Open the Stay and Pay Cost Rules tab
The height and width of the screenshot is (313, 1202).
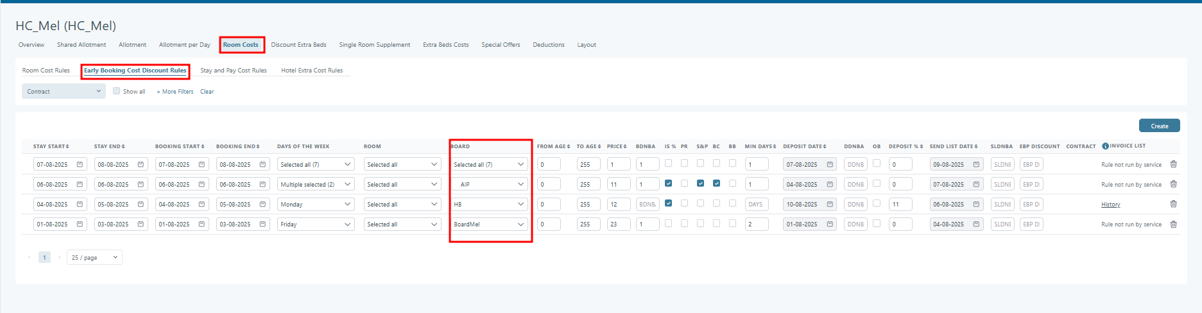coord(233,71)
